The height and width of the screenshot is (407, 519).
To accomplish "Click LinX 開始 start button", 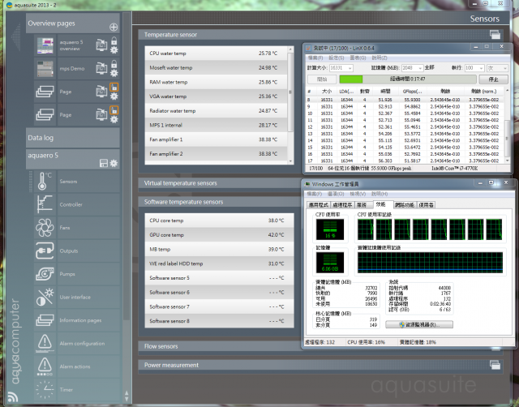I will pos(322,79).
